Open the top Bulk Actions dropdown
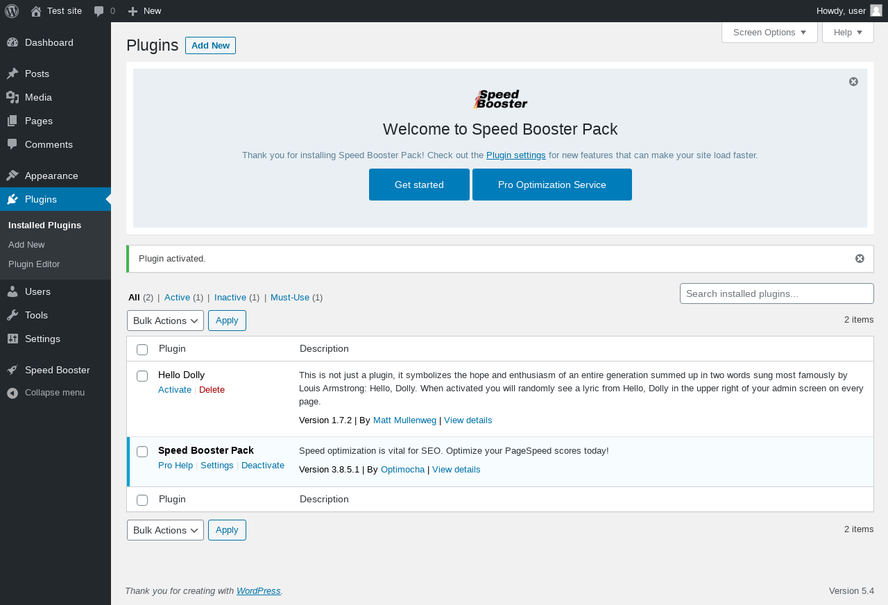Image resolution: width=888 pixels, height=605 pixels. pyautogui.click(x=165, y=321)
